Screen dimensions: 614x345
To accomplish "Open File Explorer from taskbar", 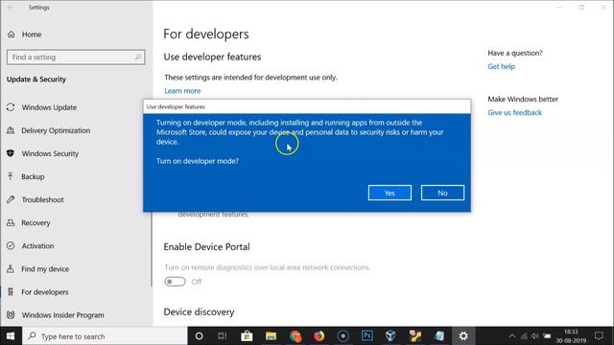I will [x=271, y=336].
